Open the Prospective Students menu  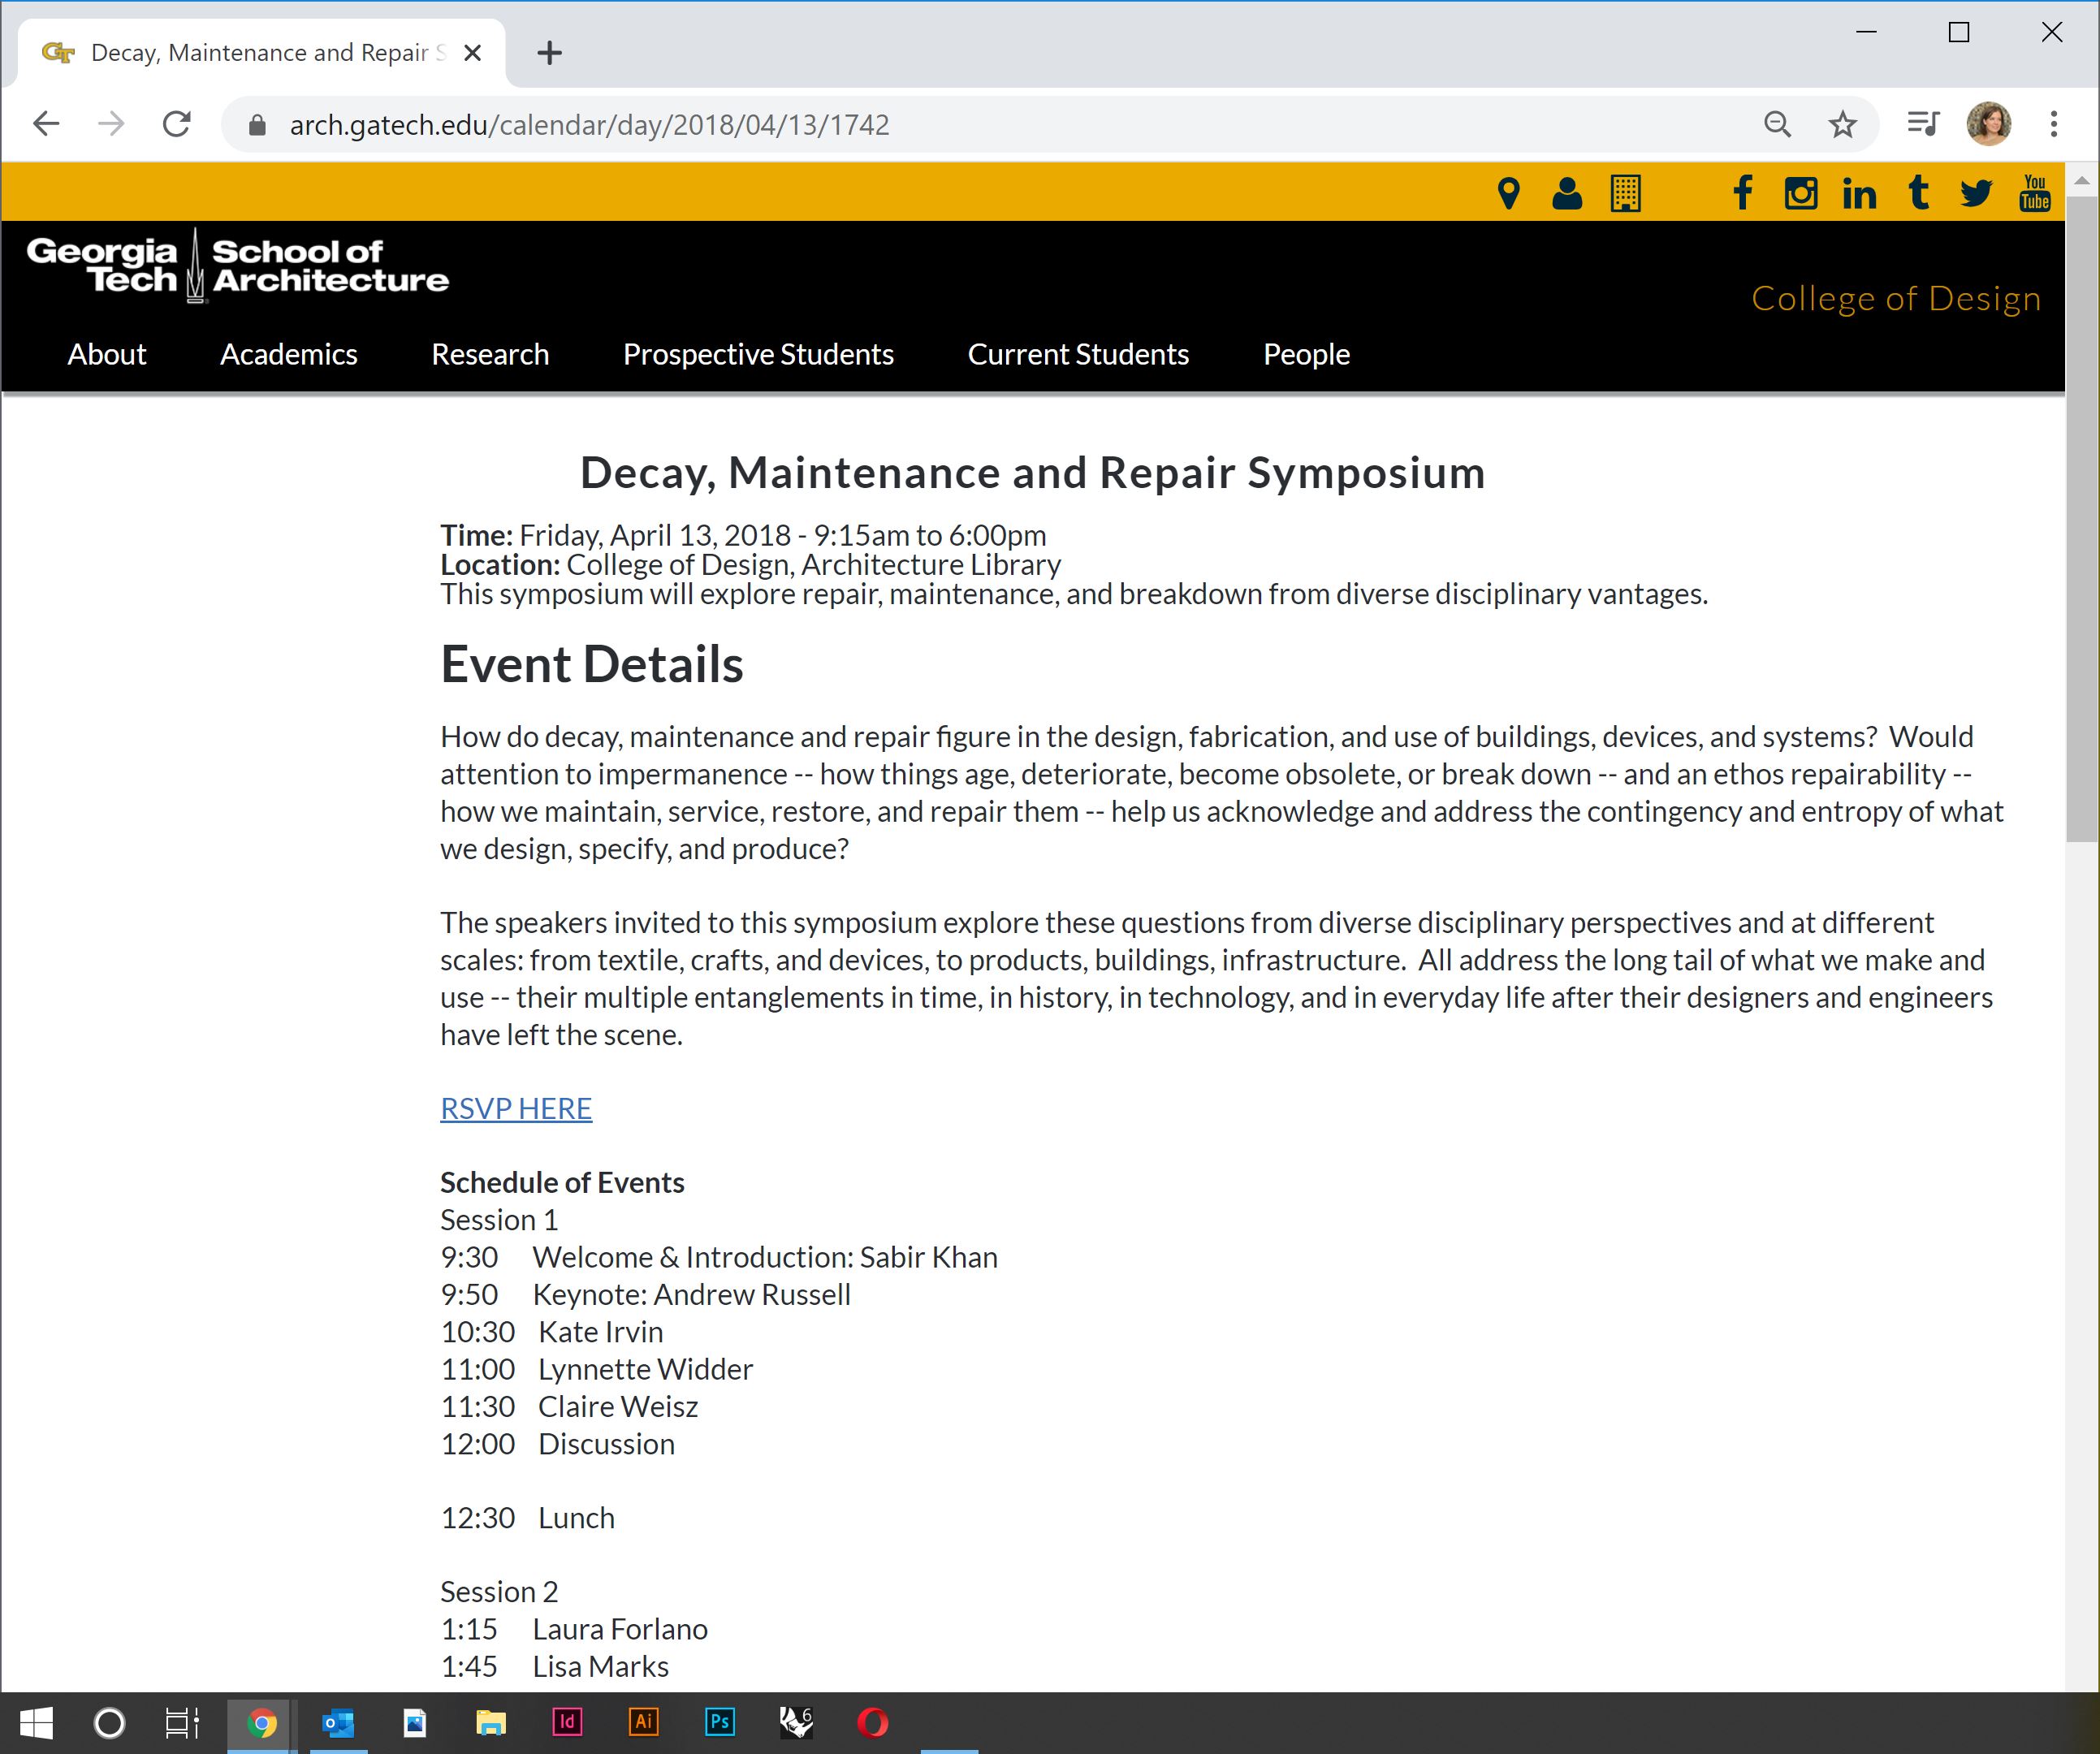click(x=757, y=354)
